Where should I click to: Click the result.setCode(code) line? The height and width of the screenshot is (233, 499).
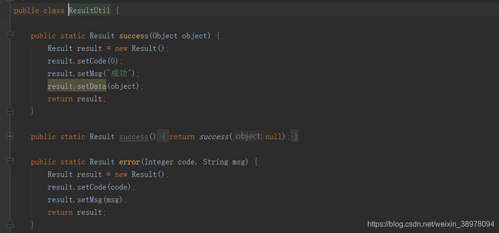click(x=91, y=187)
